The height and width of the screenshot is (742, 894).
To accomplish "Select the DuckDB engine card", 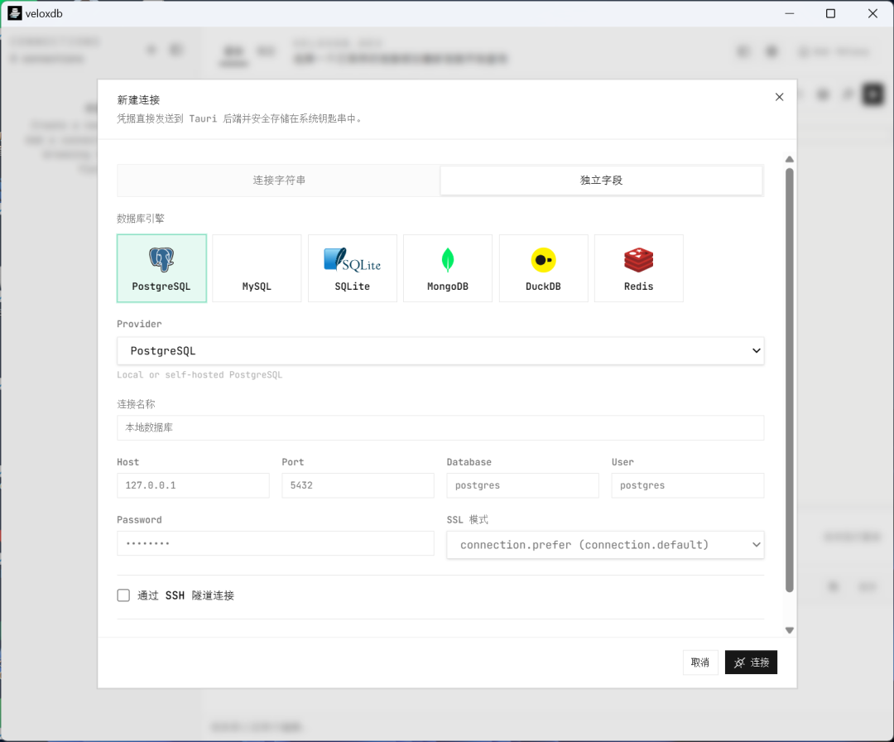I will point(543,268).
